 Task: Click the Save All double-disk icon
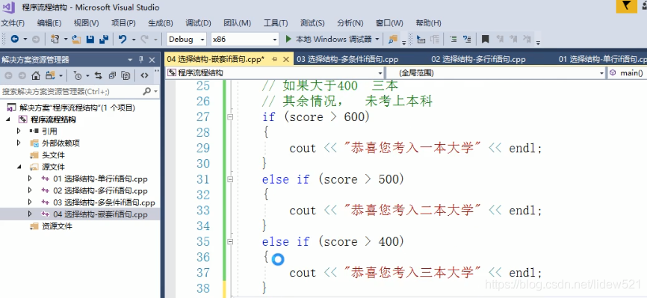coord(104,39)
